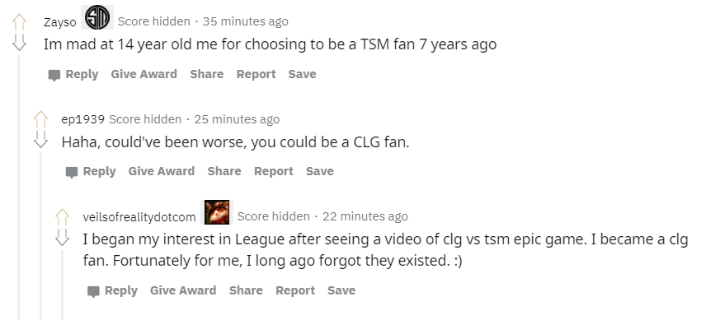The image size is (706, 320).
Task: Upvote ep1939's CLG fan comment
Action: click(40, 119)
